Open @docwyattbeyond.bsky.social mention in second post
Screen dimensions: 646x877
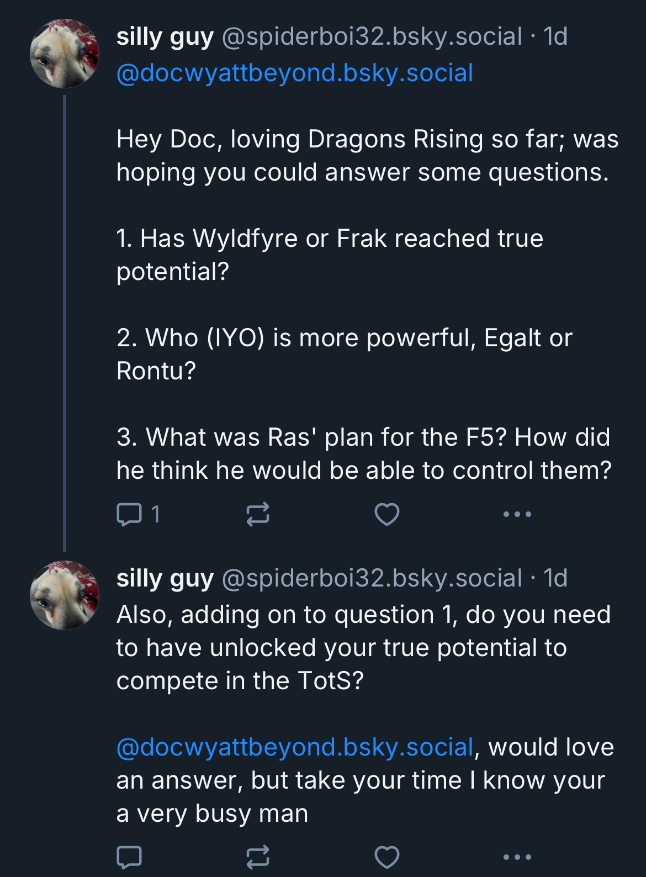click(295, 747)
